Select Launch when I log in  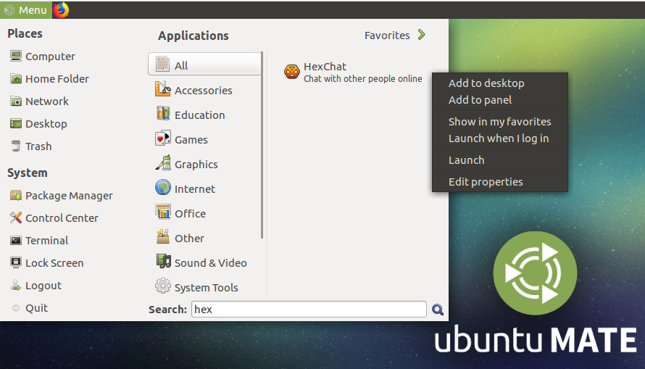pos(499,138)
